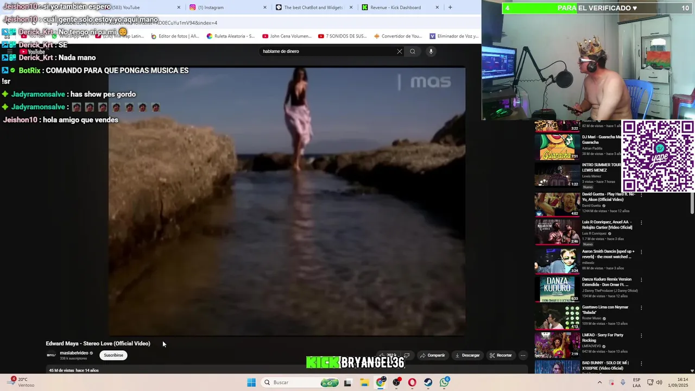Open the Convertidor de You bookmark

(398, 36)
